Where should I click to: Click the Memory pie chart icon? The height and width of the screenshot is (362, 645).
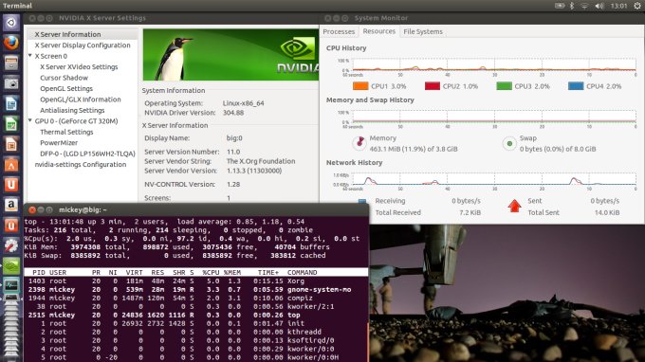[359, 143]
